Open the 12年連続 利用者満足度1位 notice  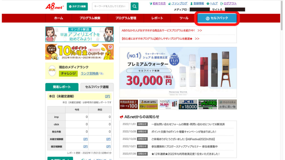(x=185, y=154)
